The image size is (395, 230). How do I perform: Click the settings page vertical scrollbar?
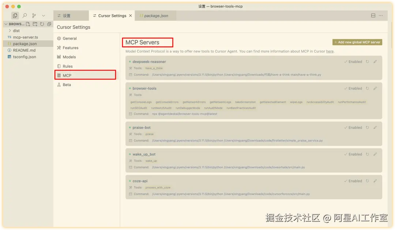tap(391, 35)
